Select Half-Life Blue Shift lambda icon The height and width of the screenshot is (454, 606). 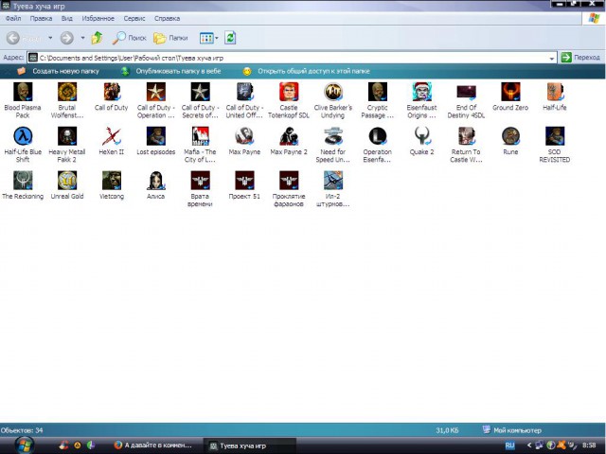pos(23,136)
